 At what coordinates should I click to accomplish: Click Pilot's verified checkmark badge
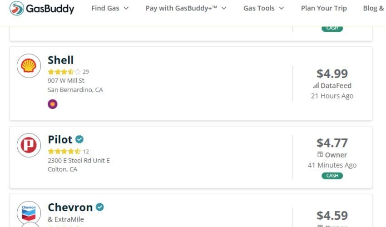[79, 139]
